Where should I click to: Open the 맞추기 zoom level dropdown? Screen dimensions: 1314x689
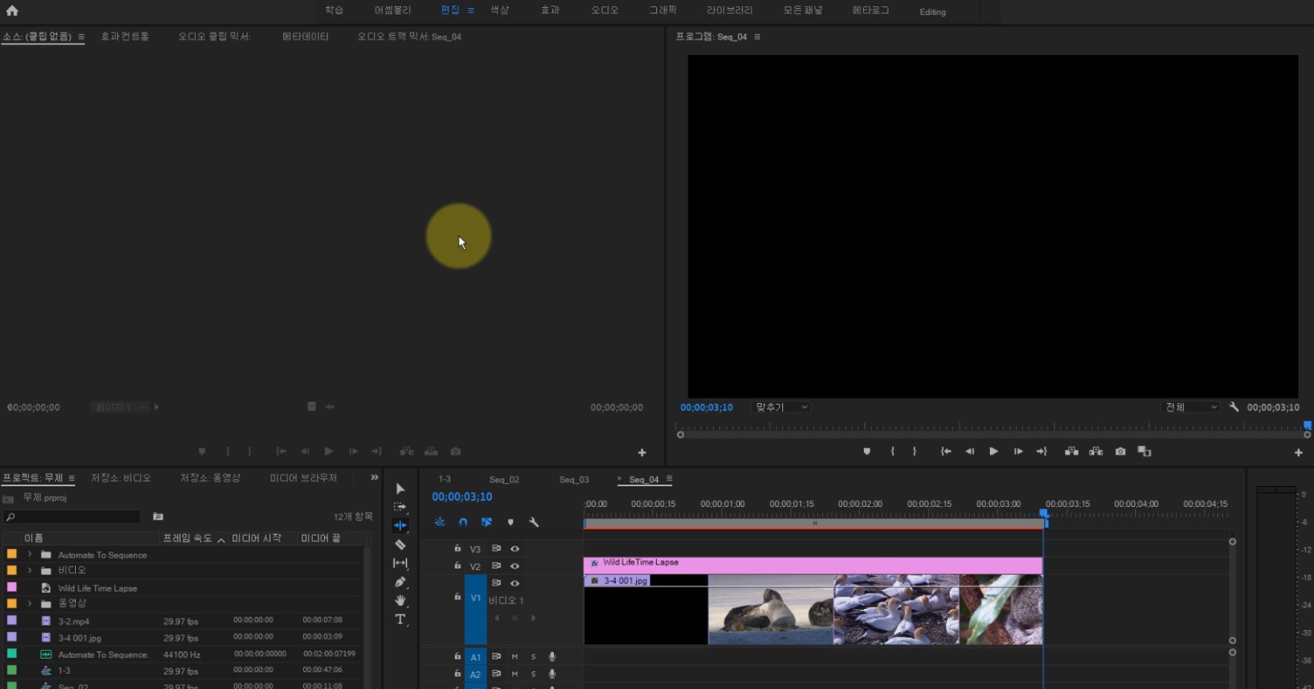(x=782, y=407)
